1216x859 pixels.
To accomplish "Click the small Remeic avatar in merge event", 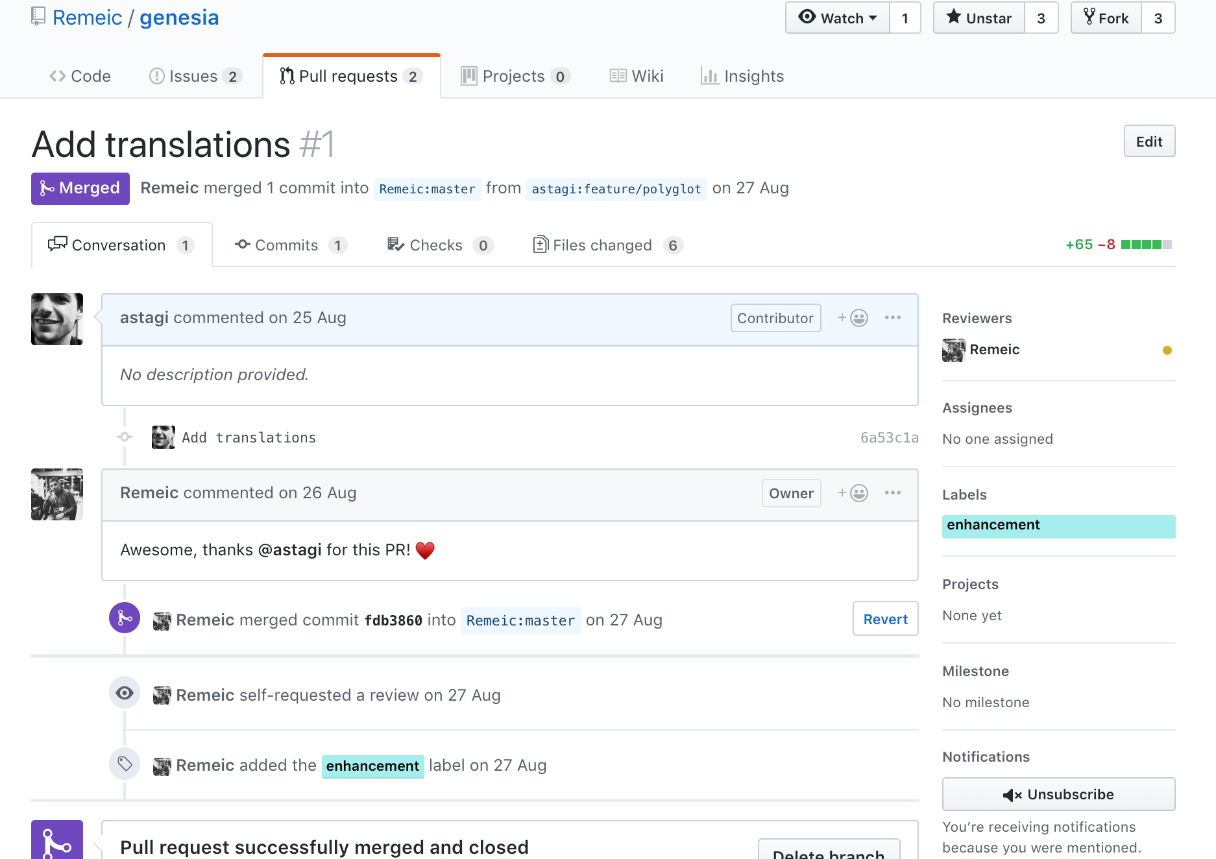I will 162,621.
